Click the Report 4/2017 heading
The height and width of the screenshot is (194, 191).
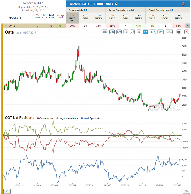click(x=33, y=3)
